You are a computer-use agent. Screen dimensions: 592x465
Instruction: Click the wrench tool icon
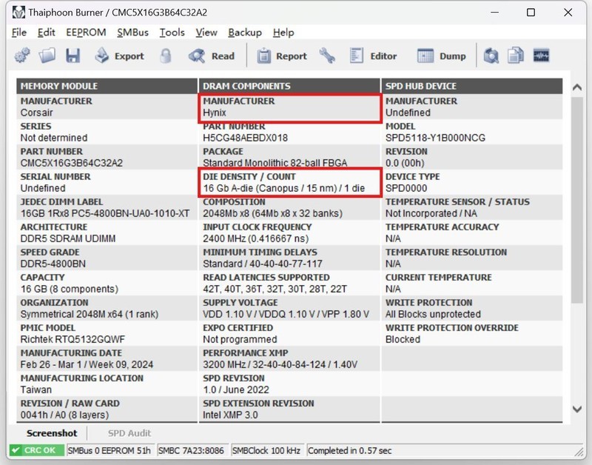327,56
